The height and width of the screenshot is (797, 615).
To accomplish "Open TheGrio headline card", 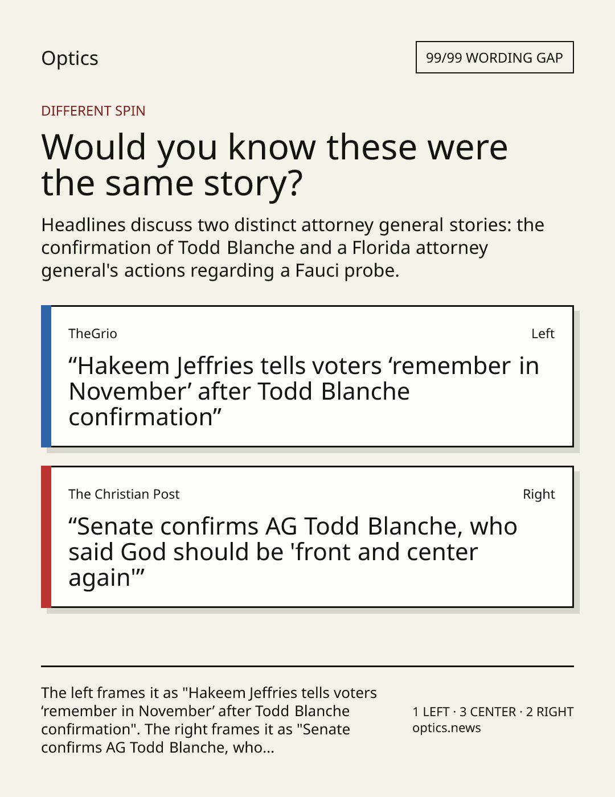I will point(307,376).
